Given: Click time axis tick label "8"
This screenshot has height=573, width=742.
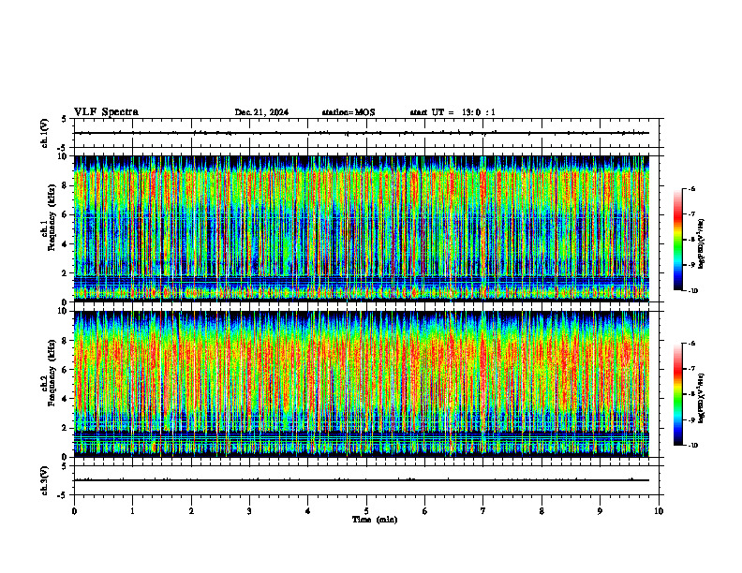Looking at the screenshot, I should 542,511.
